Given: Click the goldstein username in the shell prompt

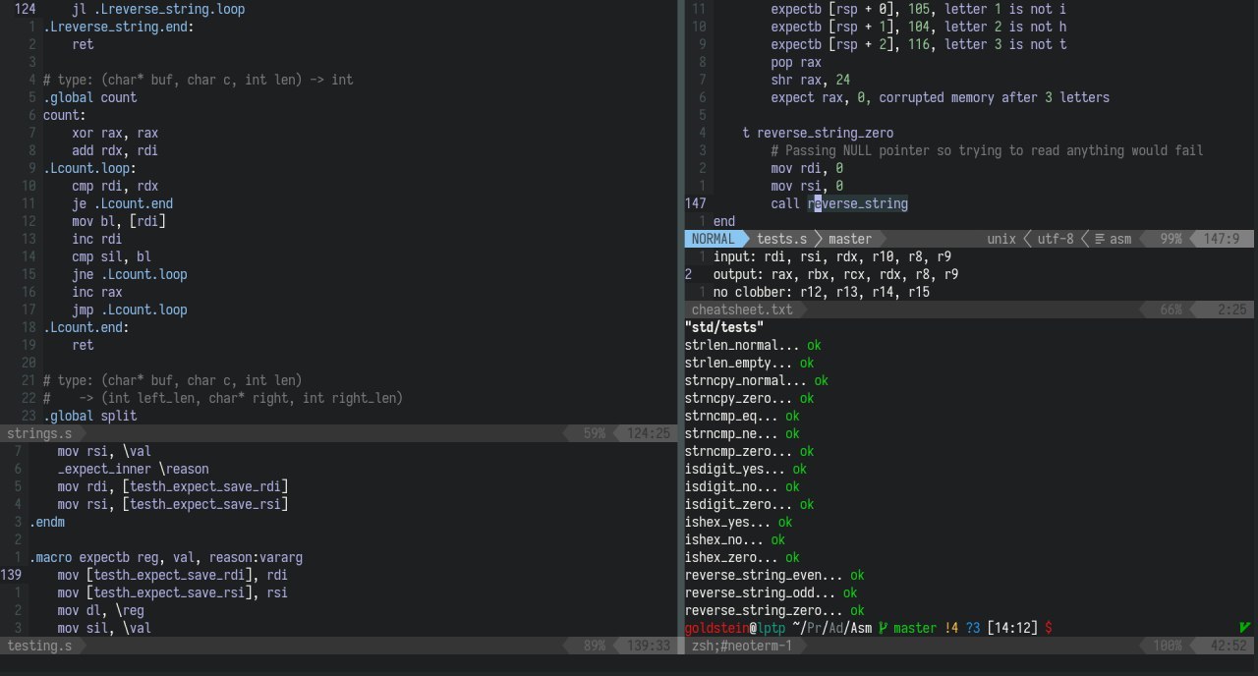Looking at the screenshot, I should (716, 628).
